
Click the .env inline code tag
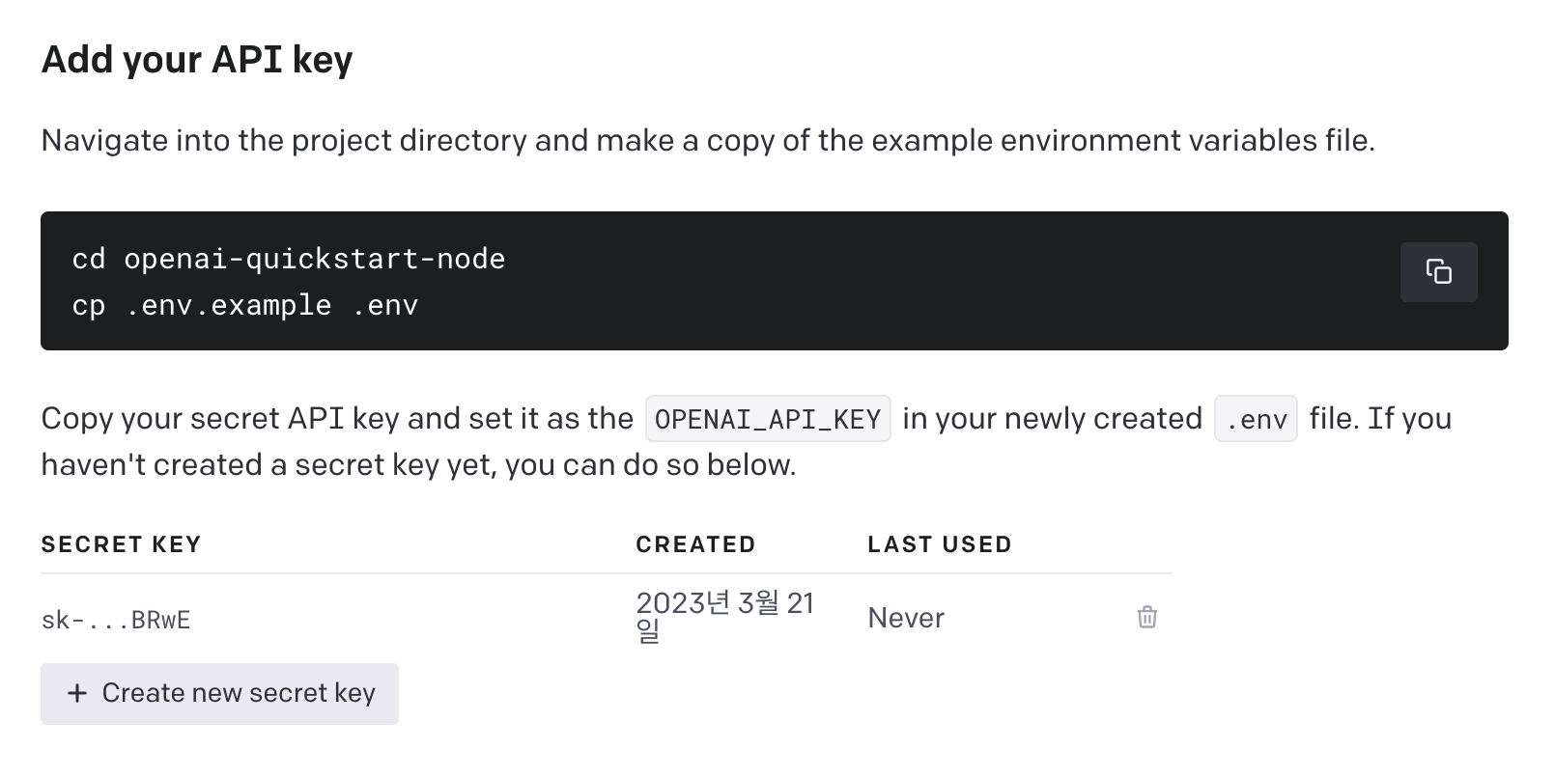pos(1256,419)
